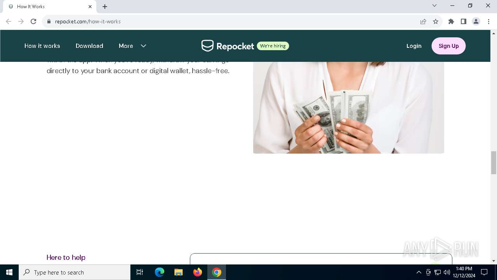Screen dimensions: 497x280
Task: Select the Chrome taskbar icon
Action: pos(217,272)
